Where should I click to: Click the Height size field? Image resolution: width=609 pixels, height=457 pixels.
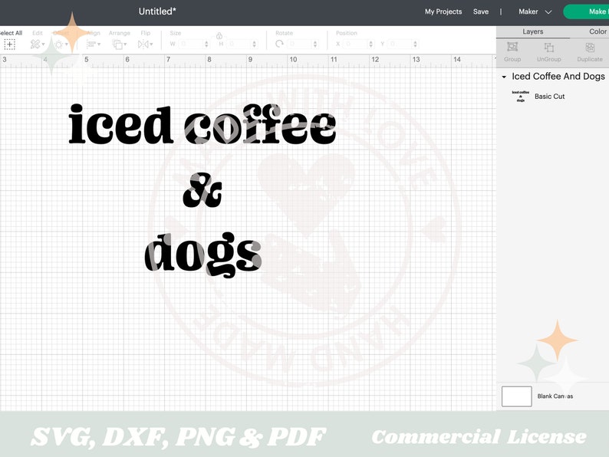[x=239, y=44]
